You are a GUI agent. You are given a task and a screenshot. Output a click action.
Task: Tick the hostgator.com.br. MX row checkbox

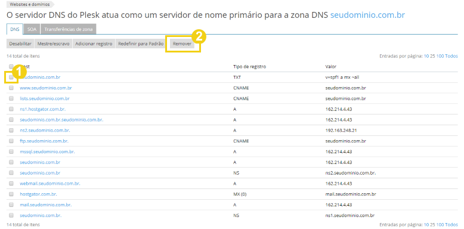click(x=11, y=194)
